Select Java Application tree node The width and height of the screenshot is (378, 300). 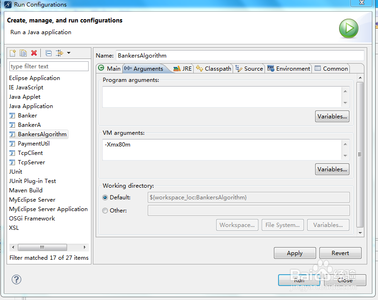31,106
